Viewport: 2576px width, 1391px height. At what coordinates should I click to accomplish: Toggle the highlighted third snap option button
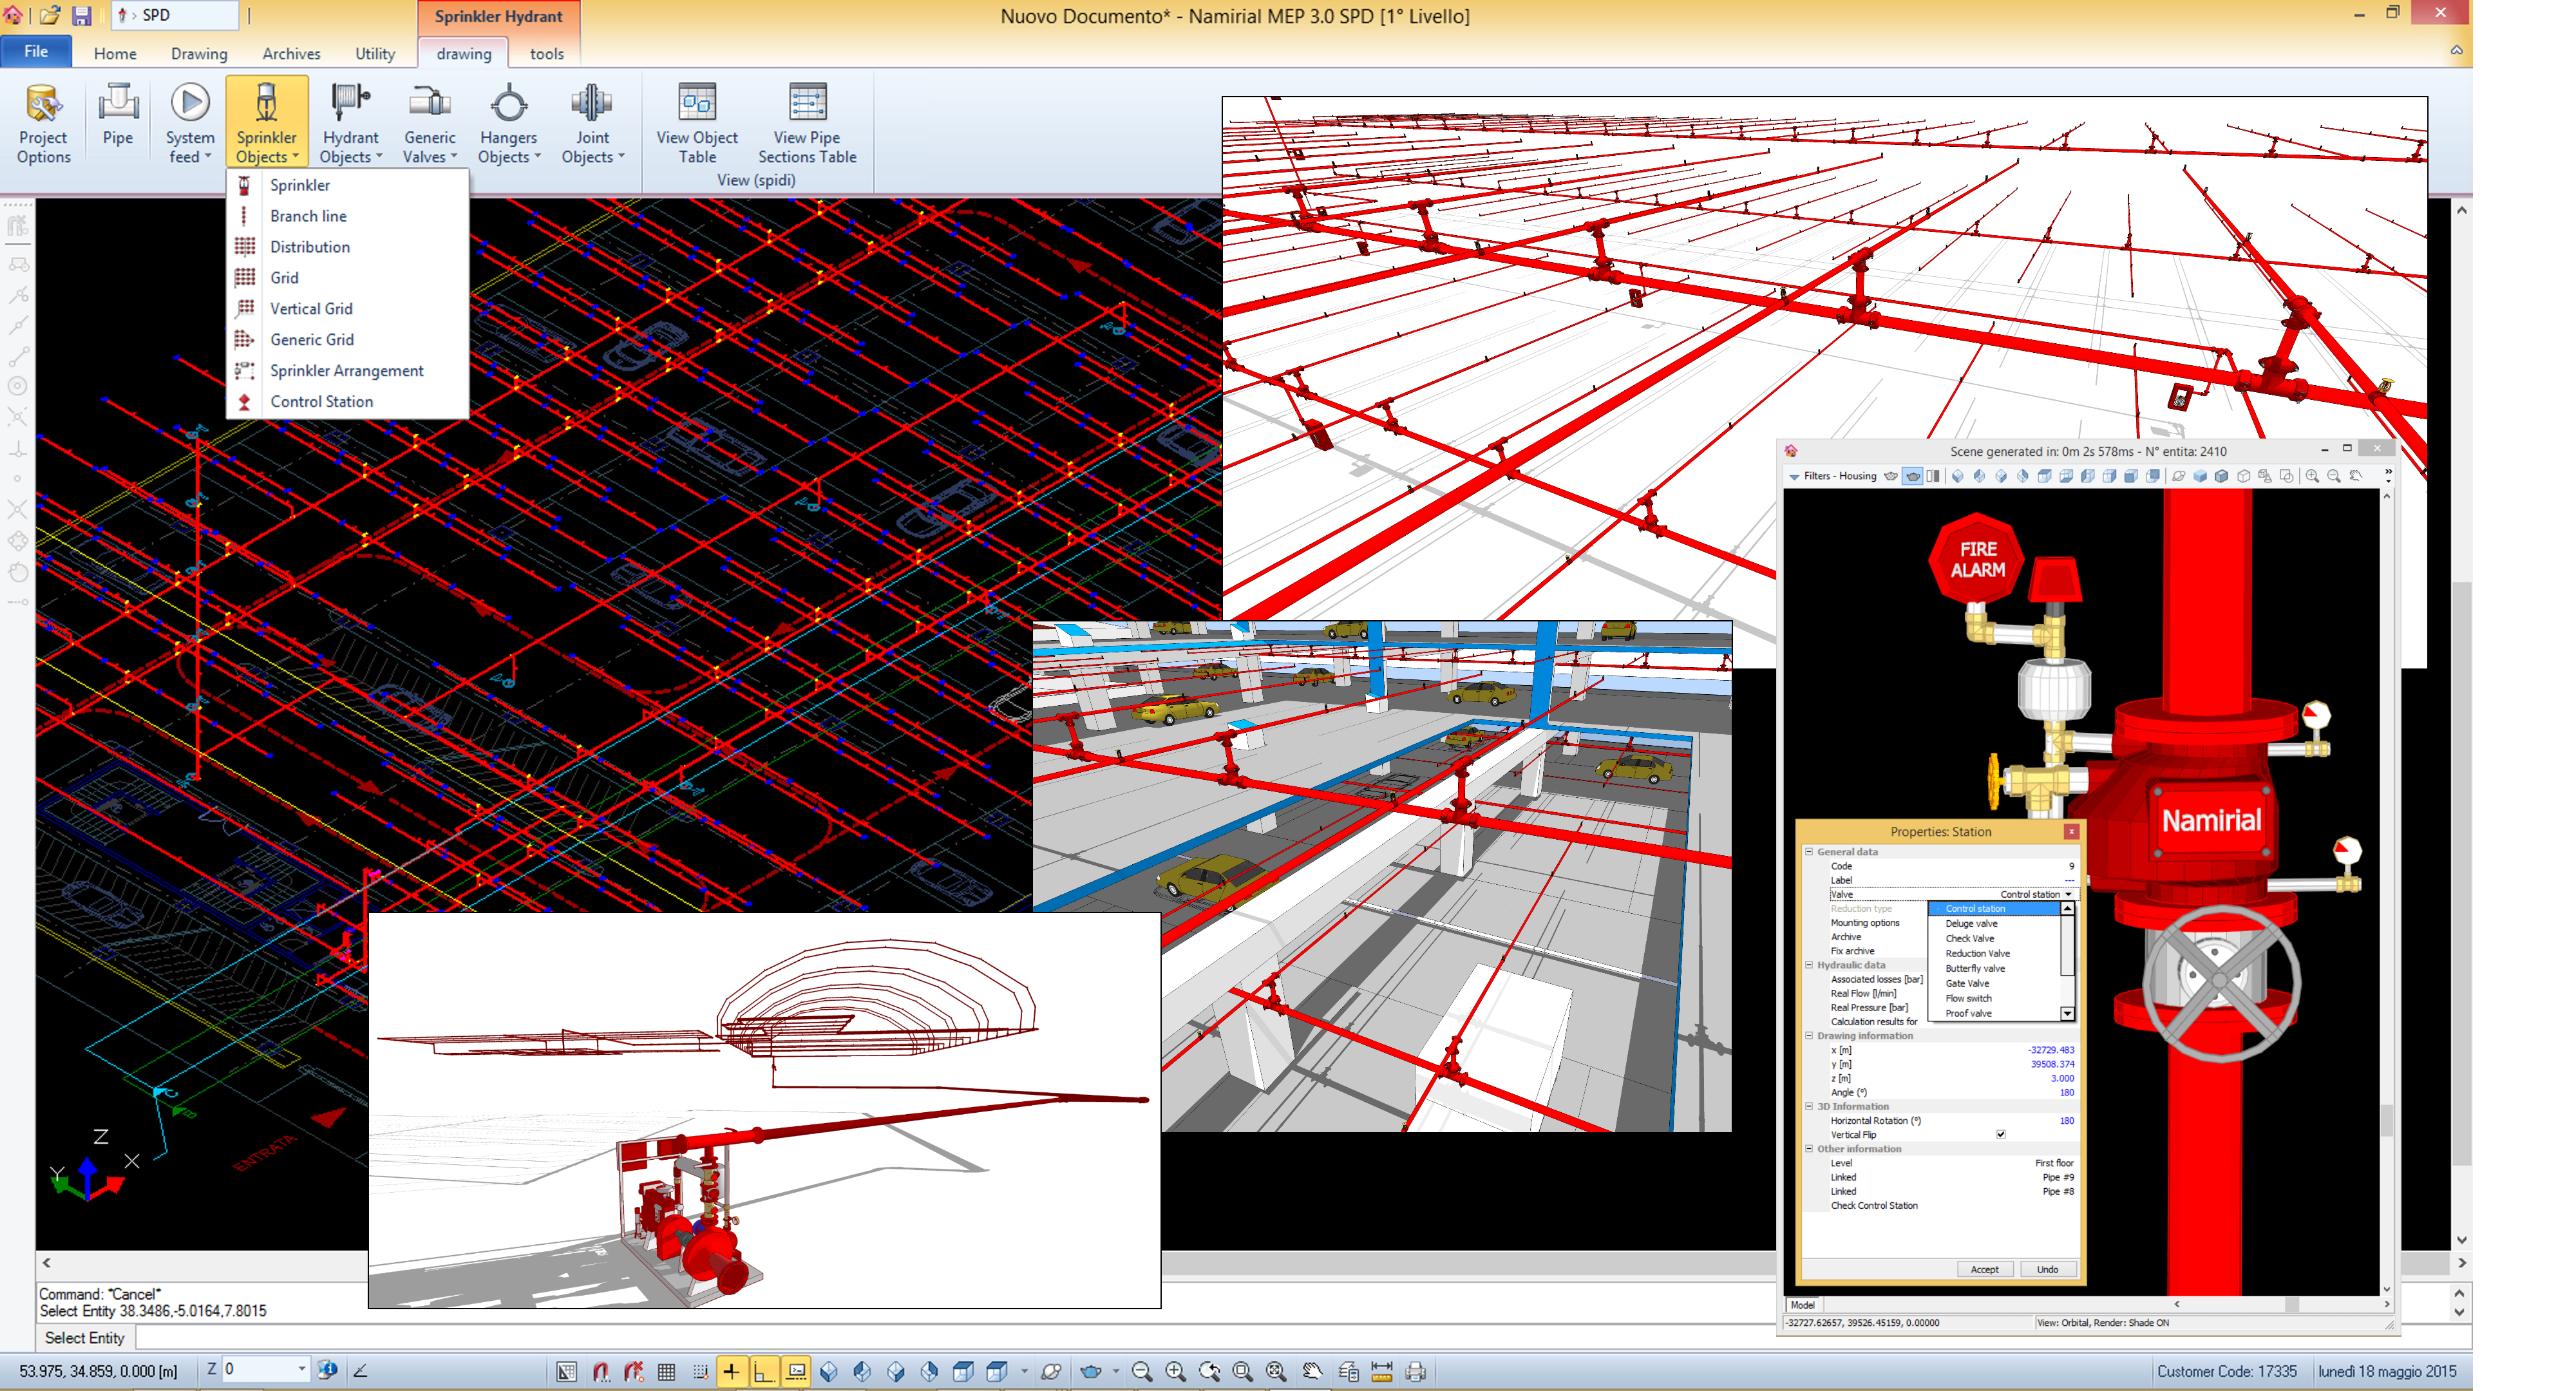[x=797, y=1372]
